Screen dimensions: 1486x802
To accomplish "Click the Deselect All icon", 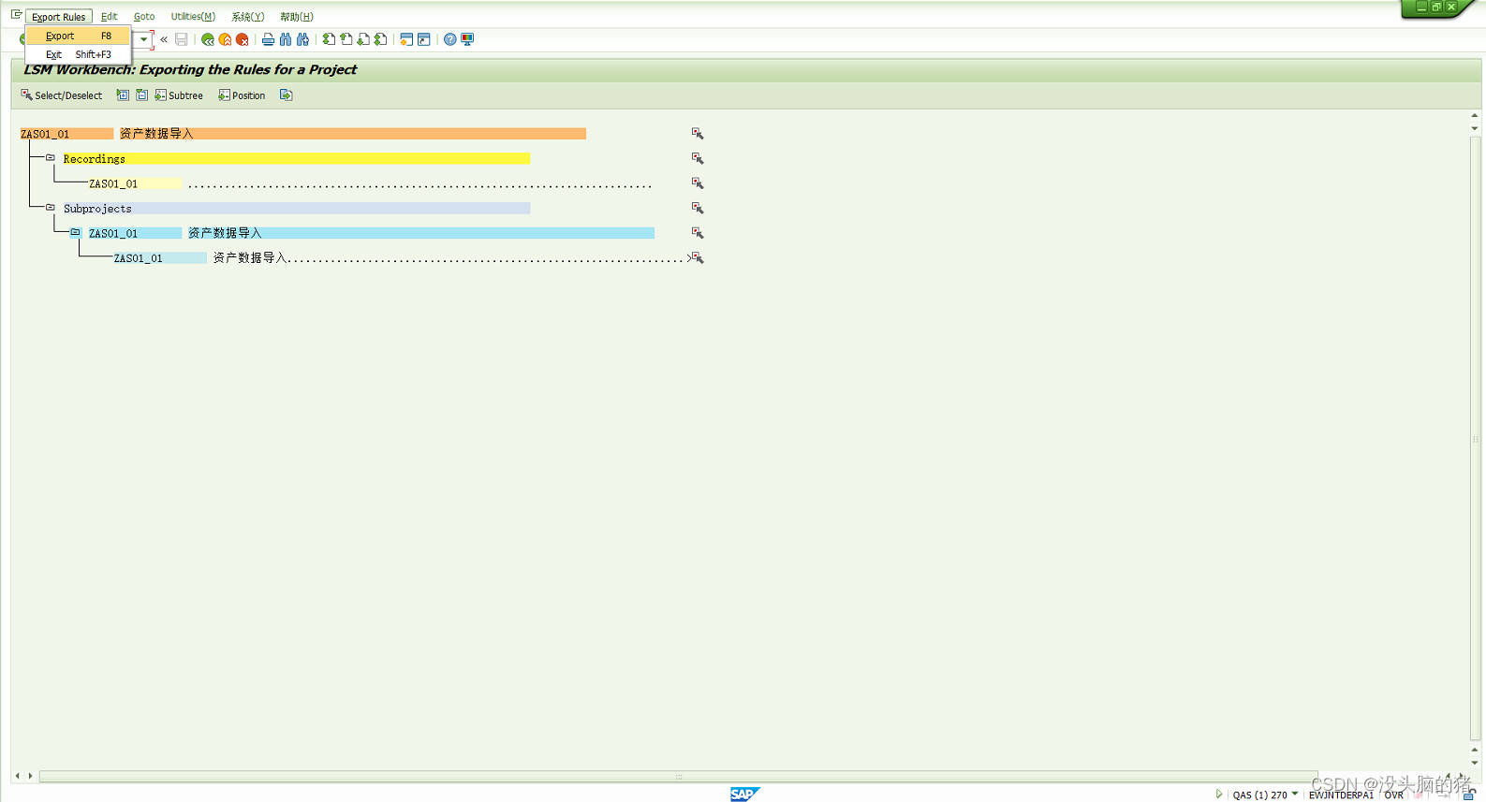I will tap(142, 95).
